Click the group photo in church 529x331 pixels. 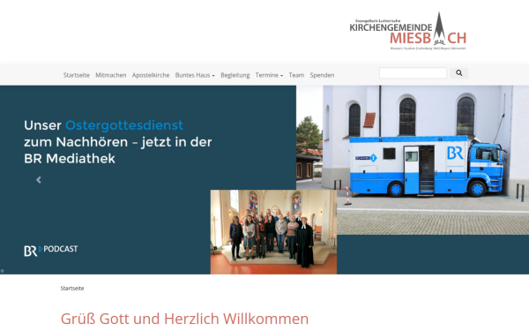tap(273, 231)
